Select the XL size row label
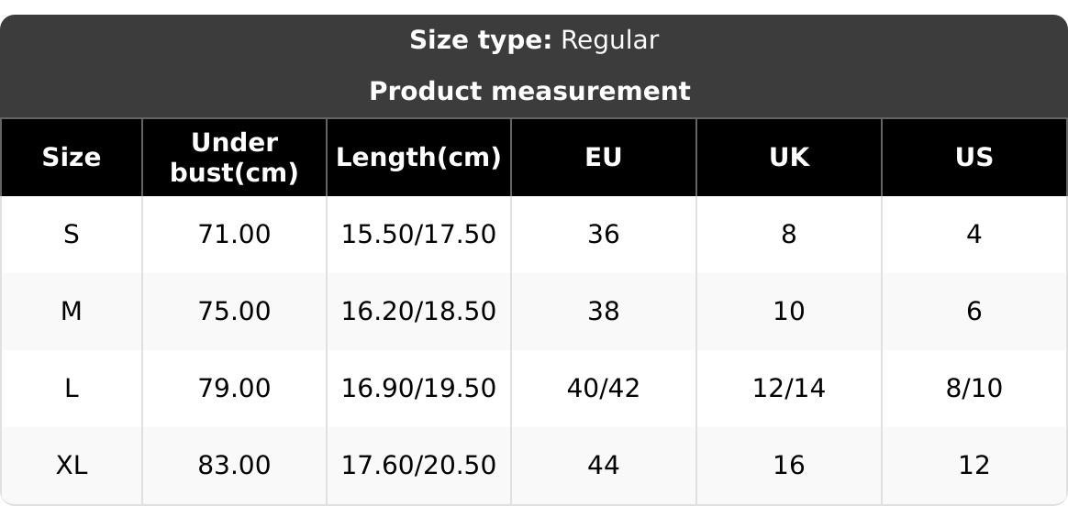This screenshot has height=506, width=1068. [72, 466]
